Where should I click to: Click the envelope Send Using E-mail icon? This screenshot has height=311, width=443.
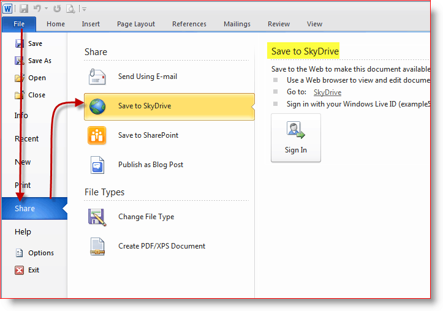click(97, 77)
